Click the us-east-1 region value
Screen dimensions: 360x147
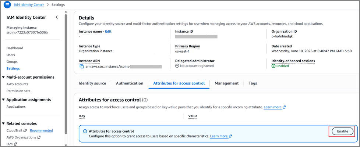click(182, 51)
